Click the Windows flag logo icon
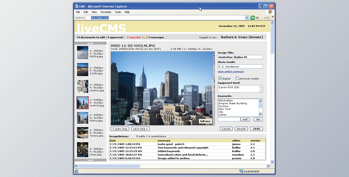349x177 pixels. [x=270, y=12]
